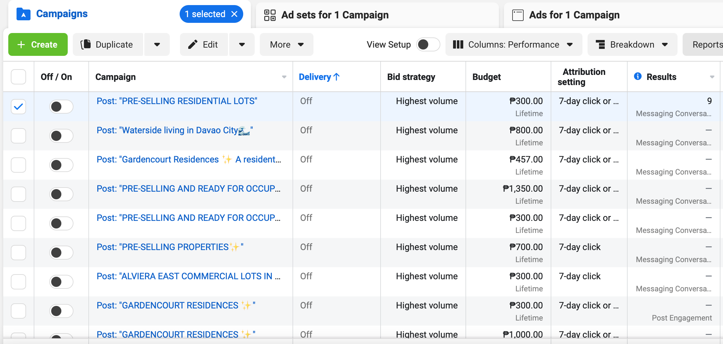Open the Edit dropdown arrow

point(242,44)
